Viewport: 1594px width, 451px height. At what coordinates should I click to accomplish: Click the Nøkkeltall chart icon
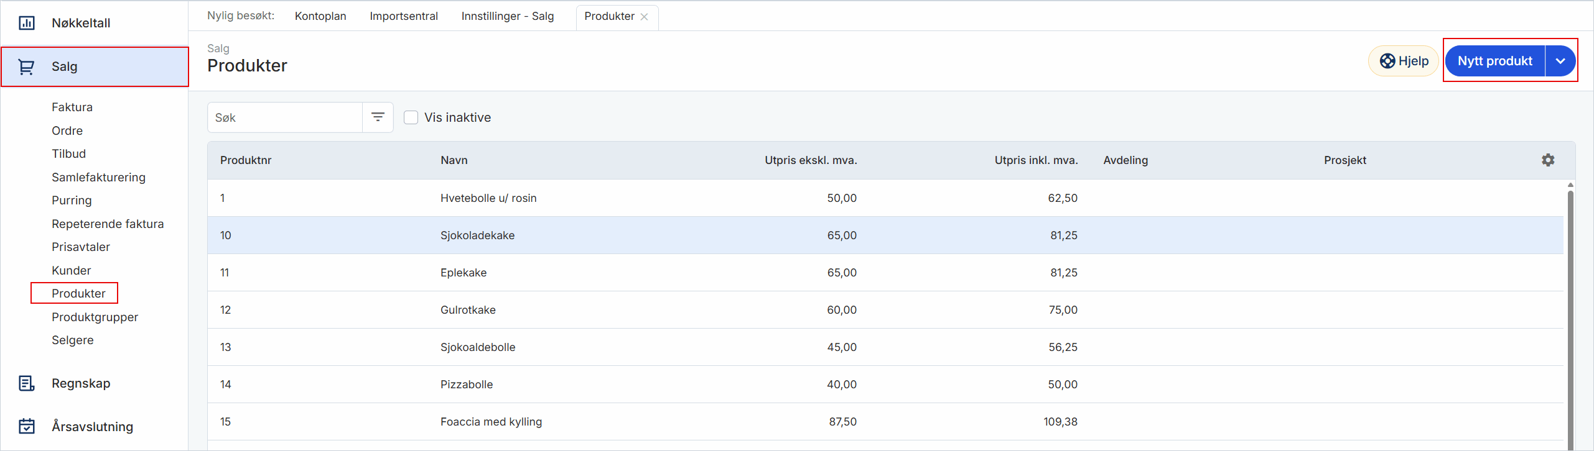coord(27,23)
